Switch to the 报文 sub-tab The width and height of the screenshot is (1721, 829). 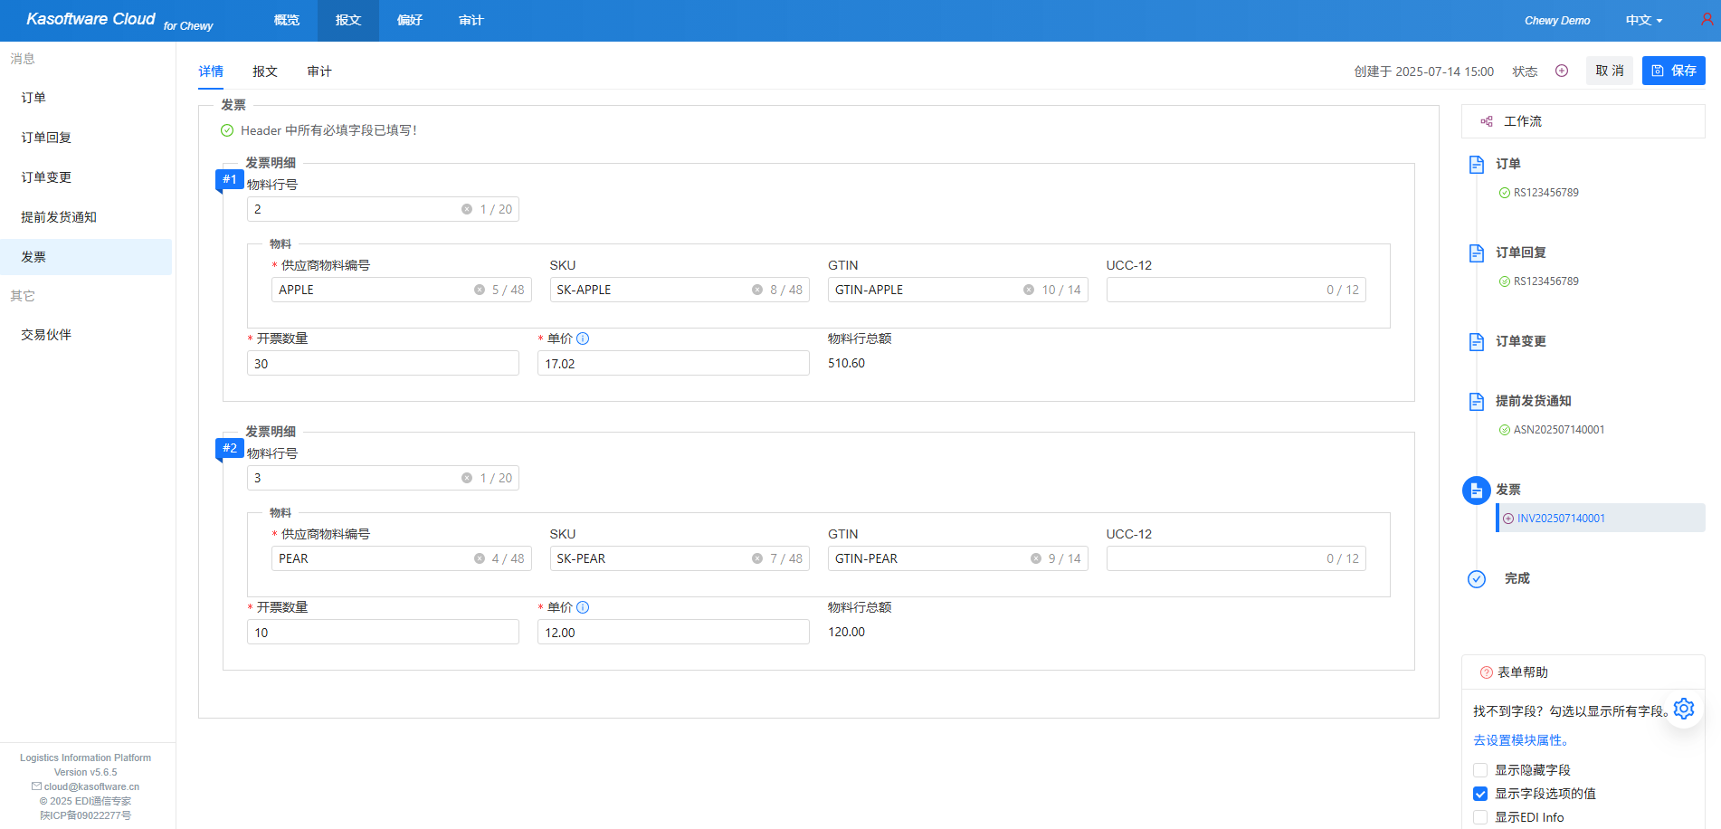[x=265, y=71]
